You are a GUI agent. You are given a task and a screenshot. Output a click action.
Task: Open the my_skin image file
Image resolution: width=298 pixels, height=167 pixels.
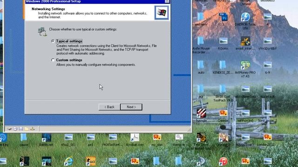click(x=157, y=137)
